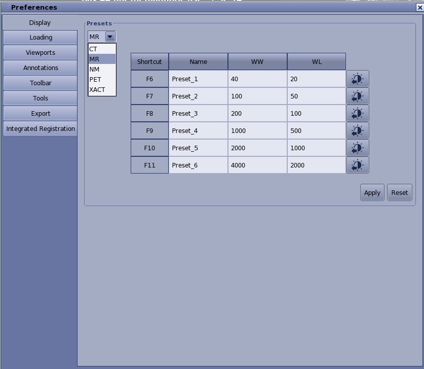Image resolution: width=424 pixels, height=369 pixels.
Task: Reset presets with the Reset button
Action: point(399,193)
